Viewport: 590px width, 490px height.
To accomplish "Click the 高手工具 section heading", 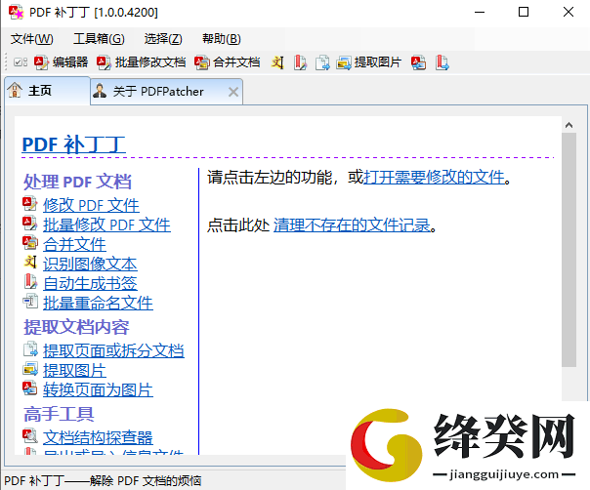I will [59, 414].
